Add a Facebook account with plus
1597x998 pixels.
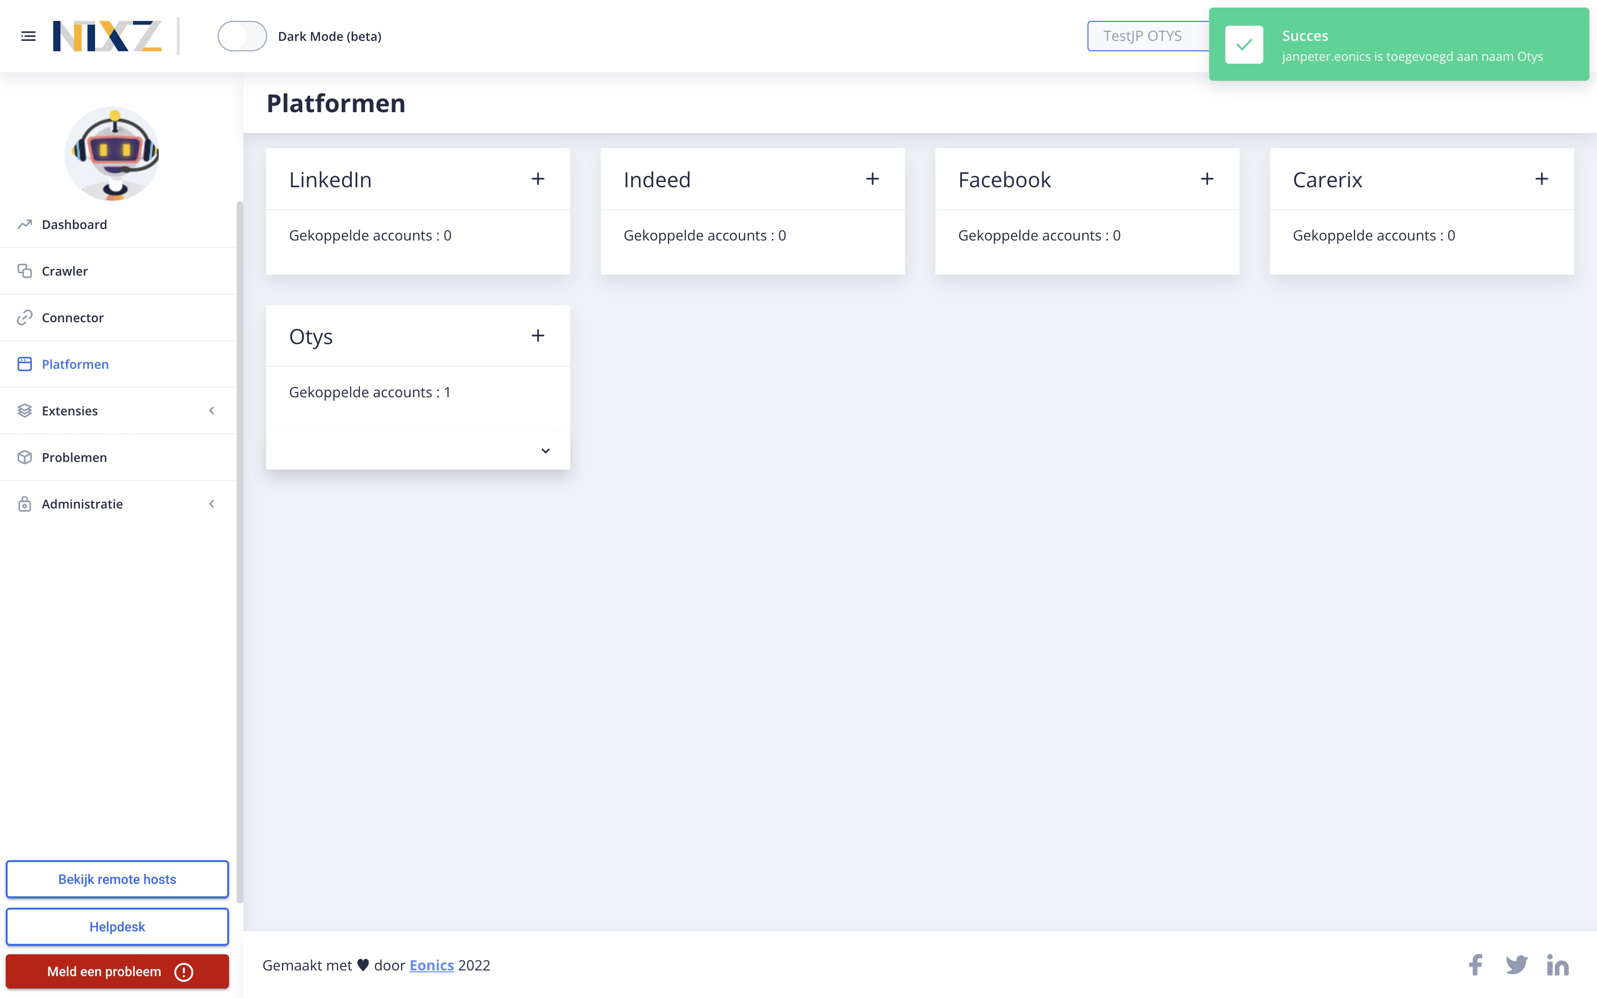coord(1207,179)
